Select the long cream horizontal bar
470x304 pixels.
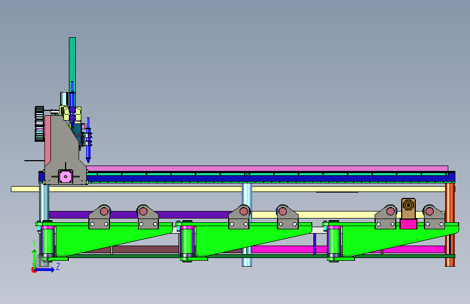(228, 189)
